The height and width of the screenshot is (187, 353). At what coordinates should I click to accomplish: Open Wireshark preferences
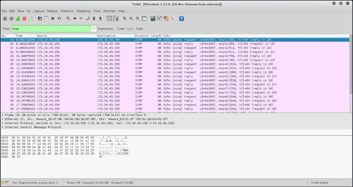(x=173, y=19)
